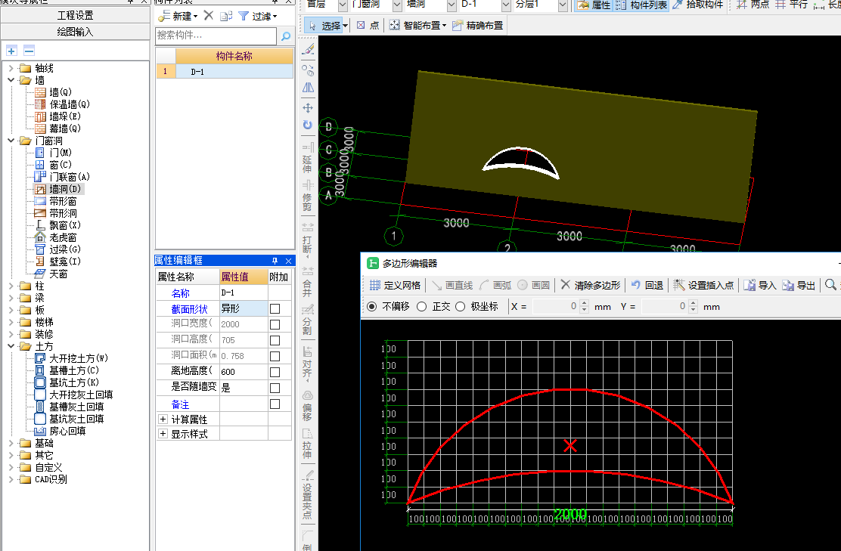This screenshot has width=841, height=551.
Task: Collapse 墙 tree folder
Action: pos(11,80)
